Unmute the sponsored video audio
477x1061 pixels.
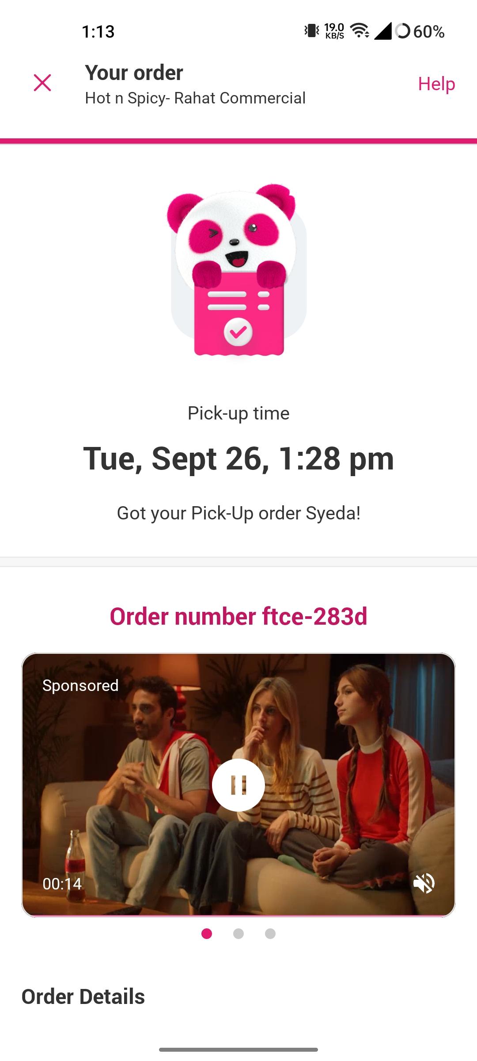[x=424, y=883]
